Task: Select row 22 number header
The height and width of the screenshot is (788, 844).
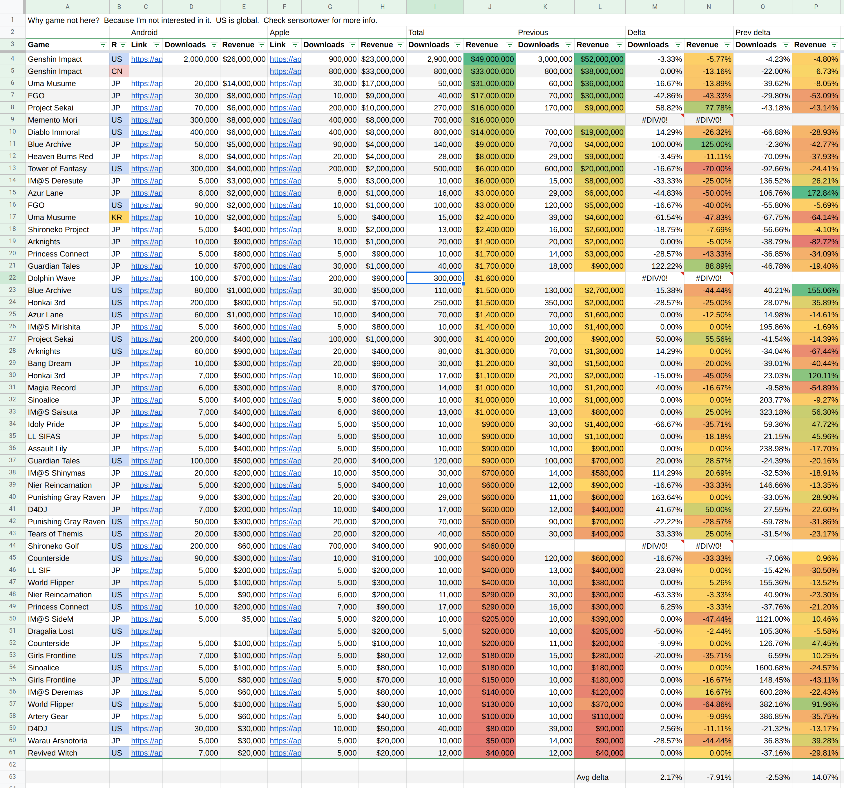Action: point(12,278)
